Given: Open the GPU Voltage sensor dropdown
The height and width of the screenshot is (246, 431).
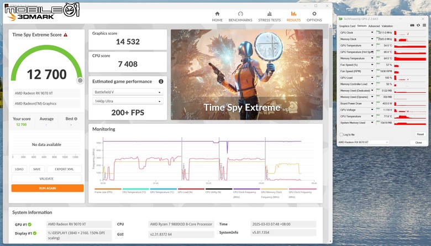Looking at the screenshot, I should 372,109.
